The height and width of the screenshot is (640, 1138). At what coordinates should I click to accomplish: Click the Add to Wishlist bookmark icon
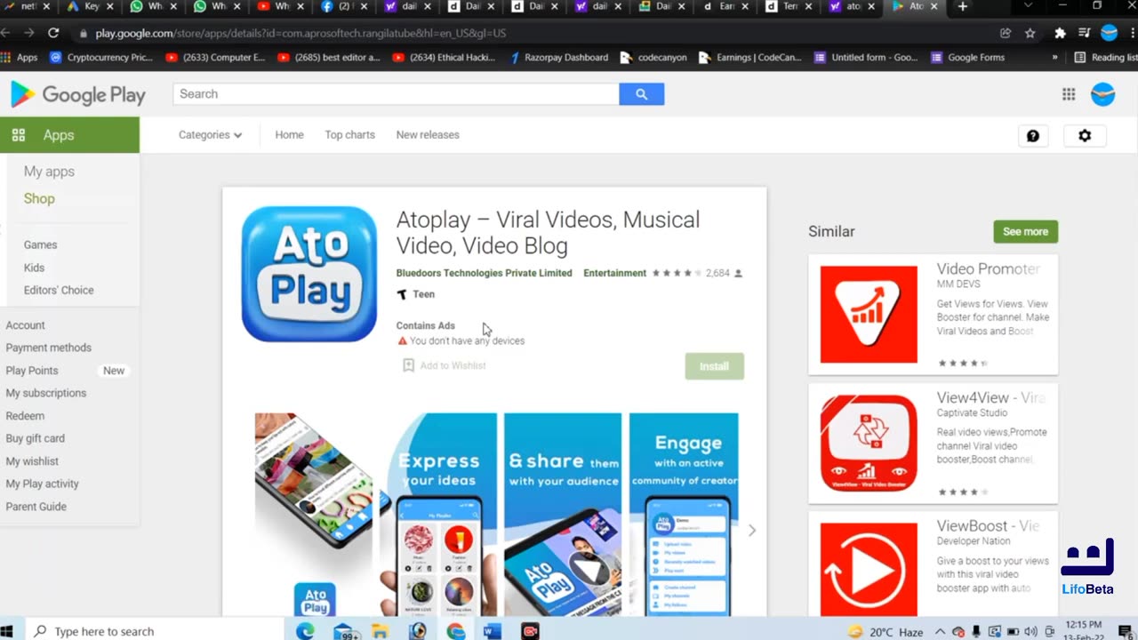(x=409, y=365)
